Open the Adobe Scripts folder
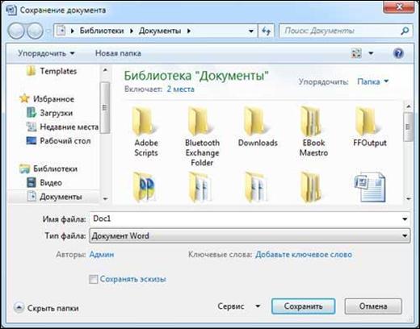 tap(145, 131)
